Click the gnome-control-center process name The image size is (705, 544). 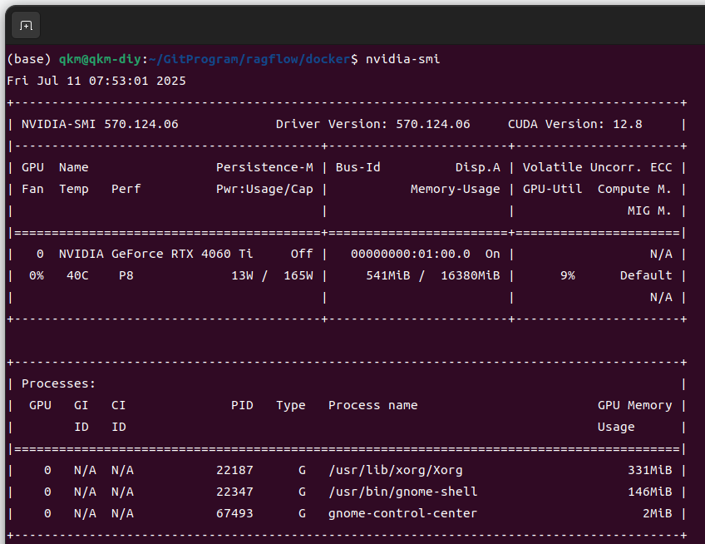click(x=402, y=514)
